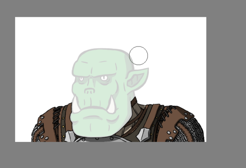Click the orc's nose on the canvas
Viewport: 246px width, 168px height.
tap(90, 91)
